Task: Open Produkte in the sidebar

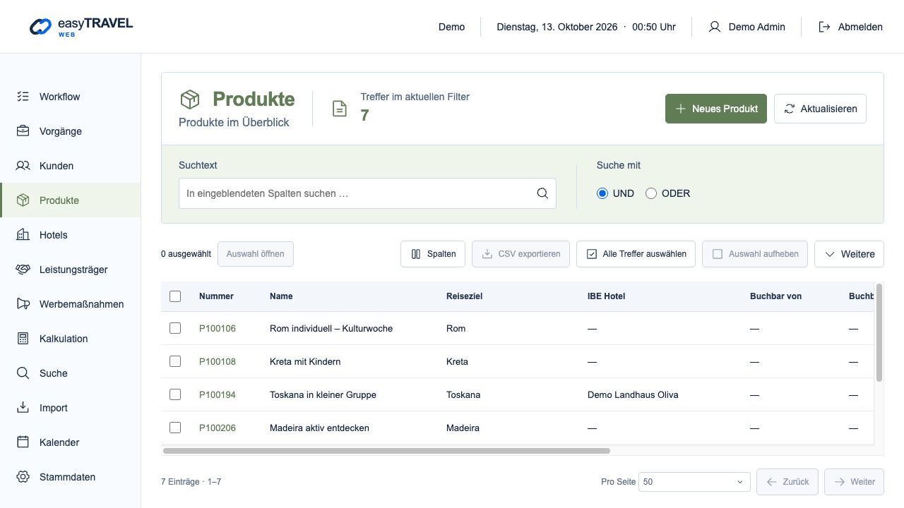Action: click(x=71, y=200)
